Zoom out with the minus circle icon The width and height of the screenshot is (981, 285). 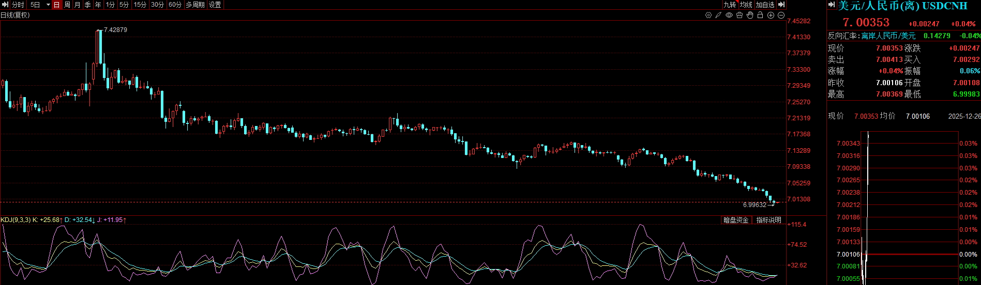(781, 15)
